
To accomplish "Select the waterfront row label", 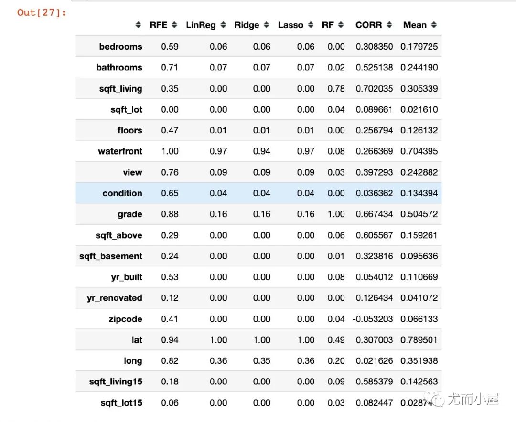I will [120, 151].
